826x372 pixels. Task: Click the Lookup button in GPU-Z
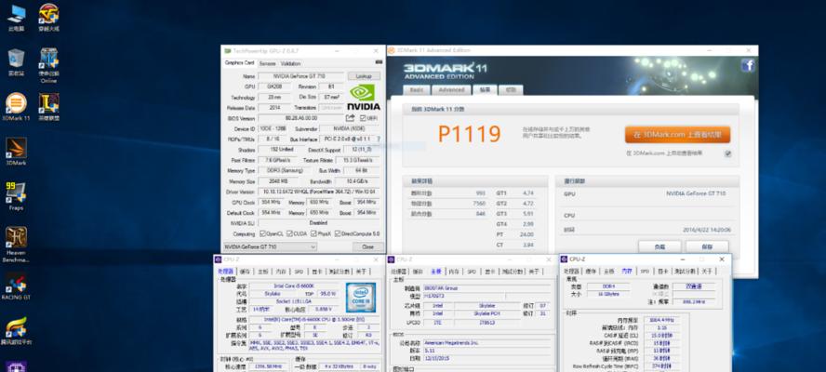point(364,76)
